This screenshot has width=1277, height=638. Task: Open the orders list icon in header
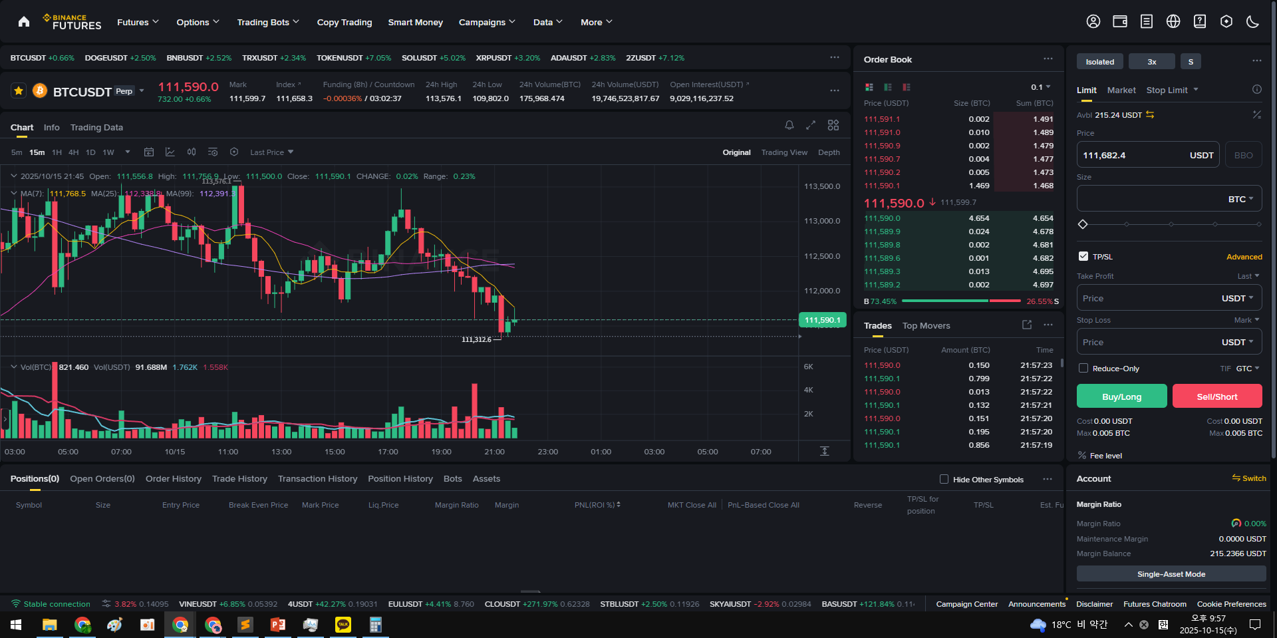[x=1147, y=22]
